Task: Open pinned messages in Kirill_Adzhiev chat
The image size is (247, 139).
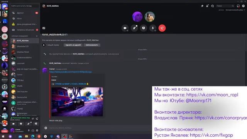Action: coord(202,6)
